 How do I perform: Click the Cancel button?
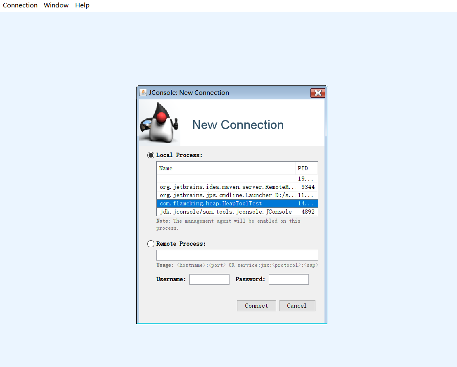(297, 306)
